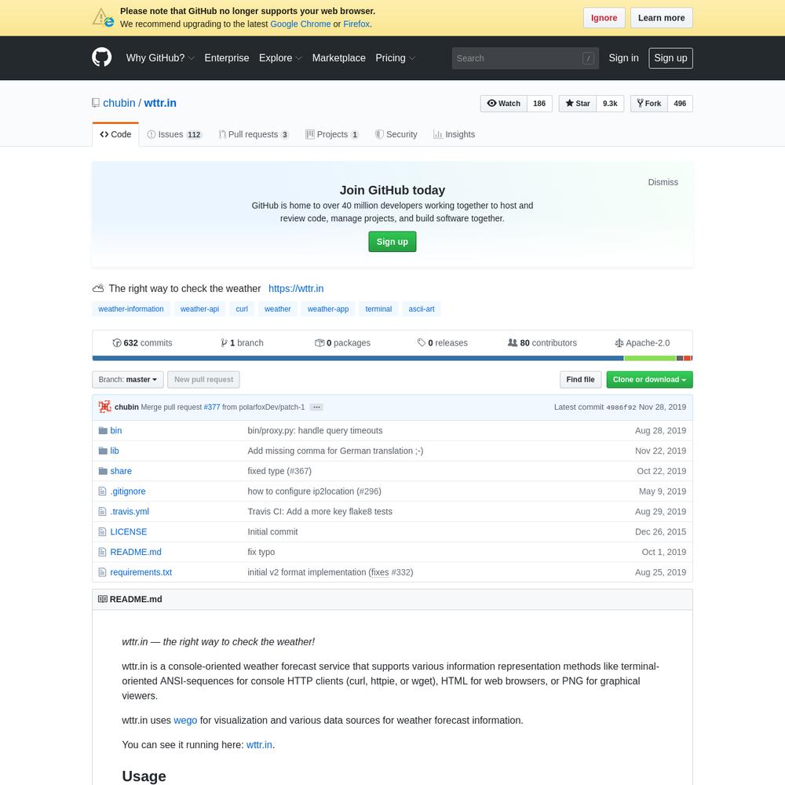Open the Insights tab
Screen dimensions: 785x785
click(454, 134)
